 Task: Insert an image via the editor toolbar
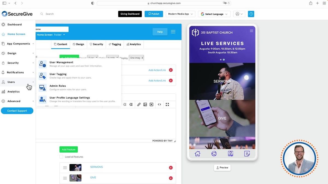pos(145,104)
